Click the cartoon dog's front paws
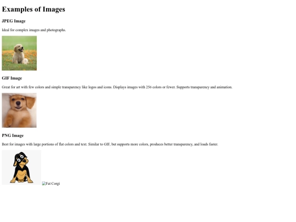The height and width of the screenshot is (222, 296). 21,181
